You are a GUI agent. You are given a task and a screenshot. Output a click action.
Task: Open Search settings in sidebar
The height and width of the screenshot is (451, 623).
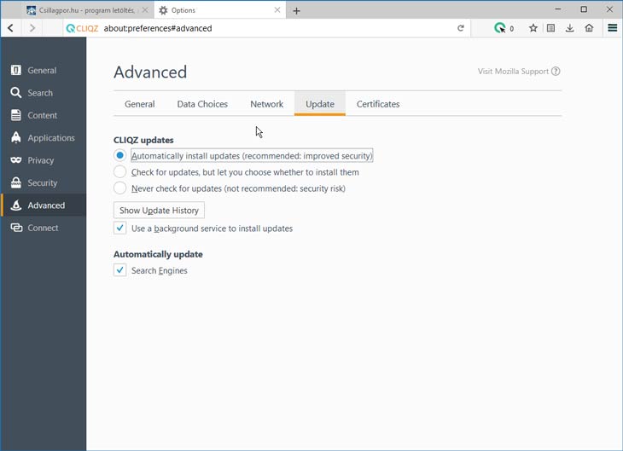43,93
